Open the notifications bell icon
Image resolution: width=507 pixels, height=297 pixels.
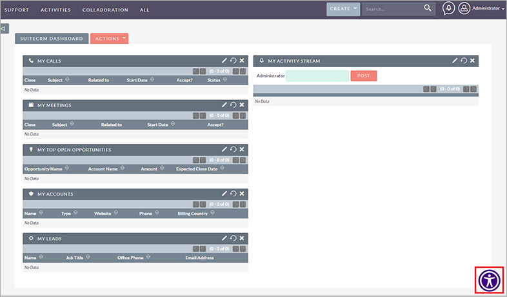tap(448, 8)
